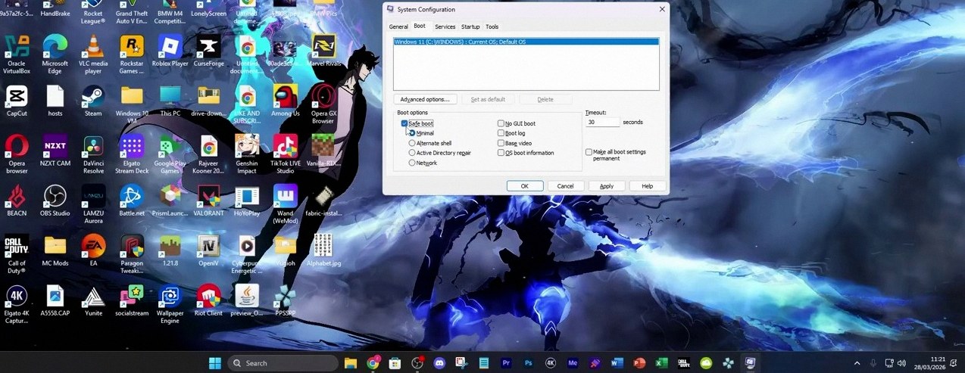
Task: Click the Apply button
Action: [x=607, y=186]
